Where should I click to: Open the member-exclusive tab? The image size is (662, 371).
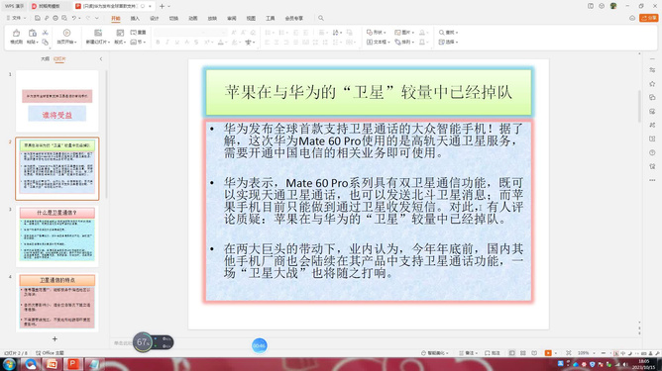pyautogui.click(x=294, y=18)
